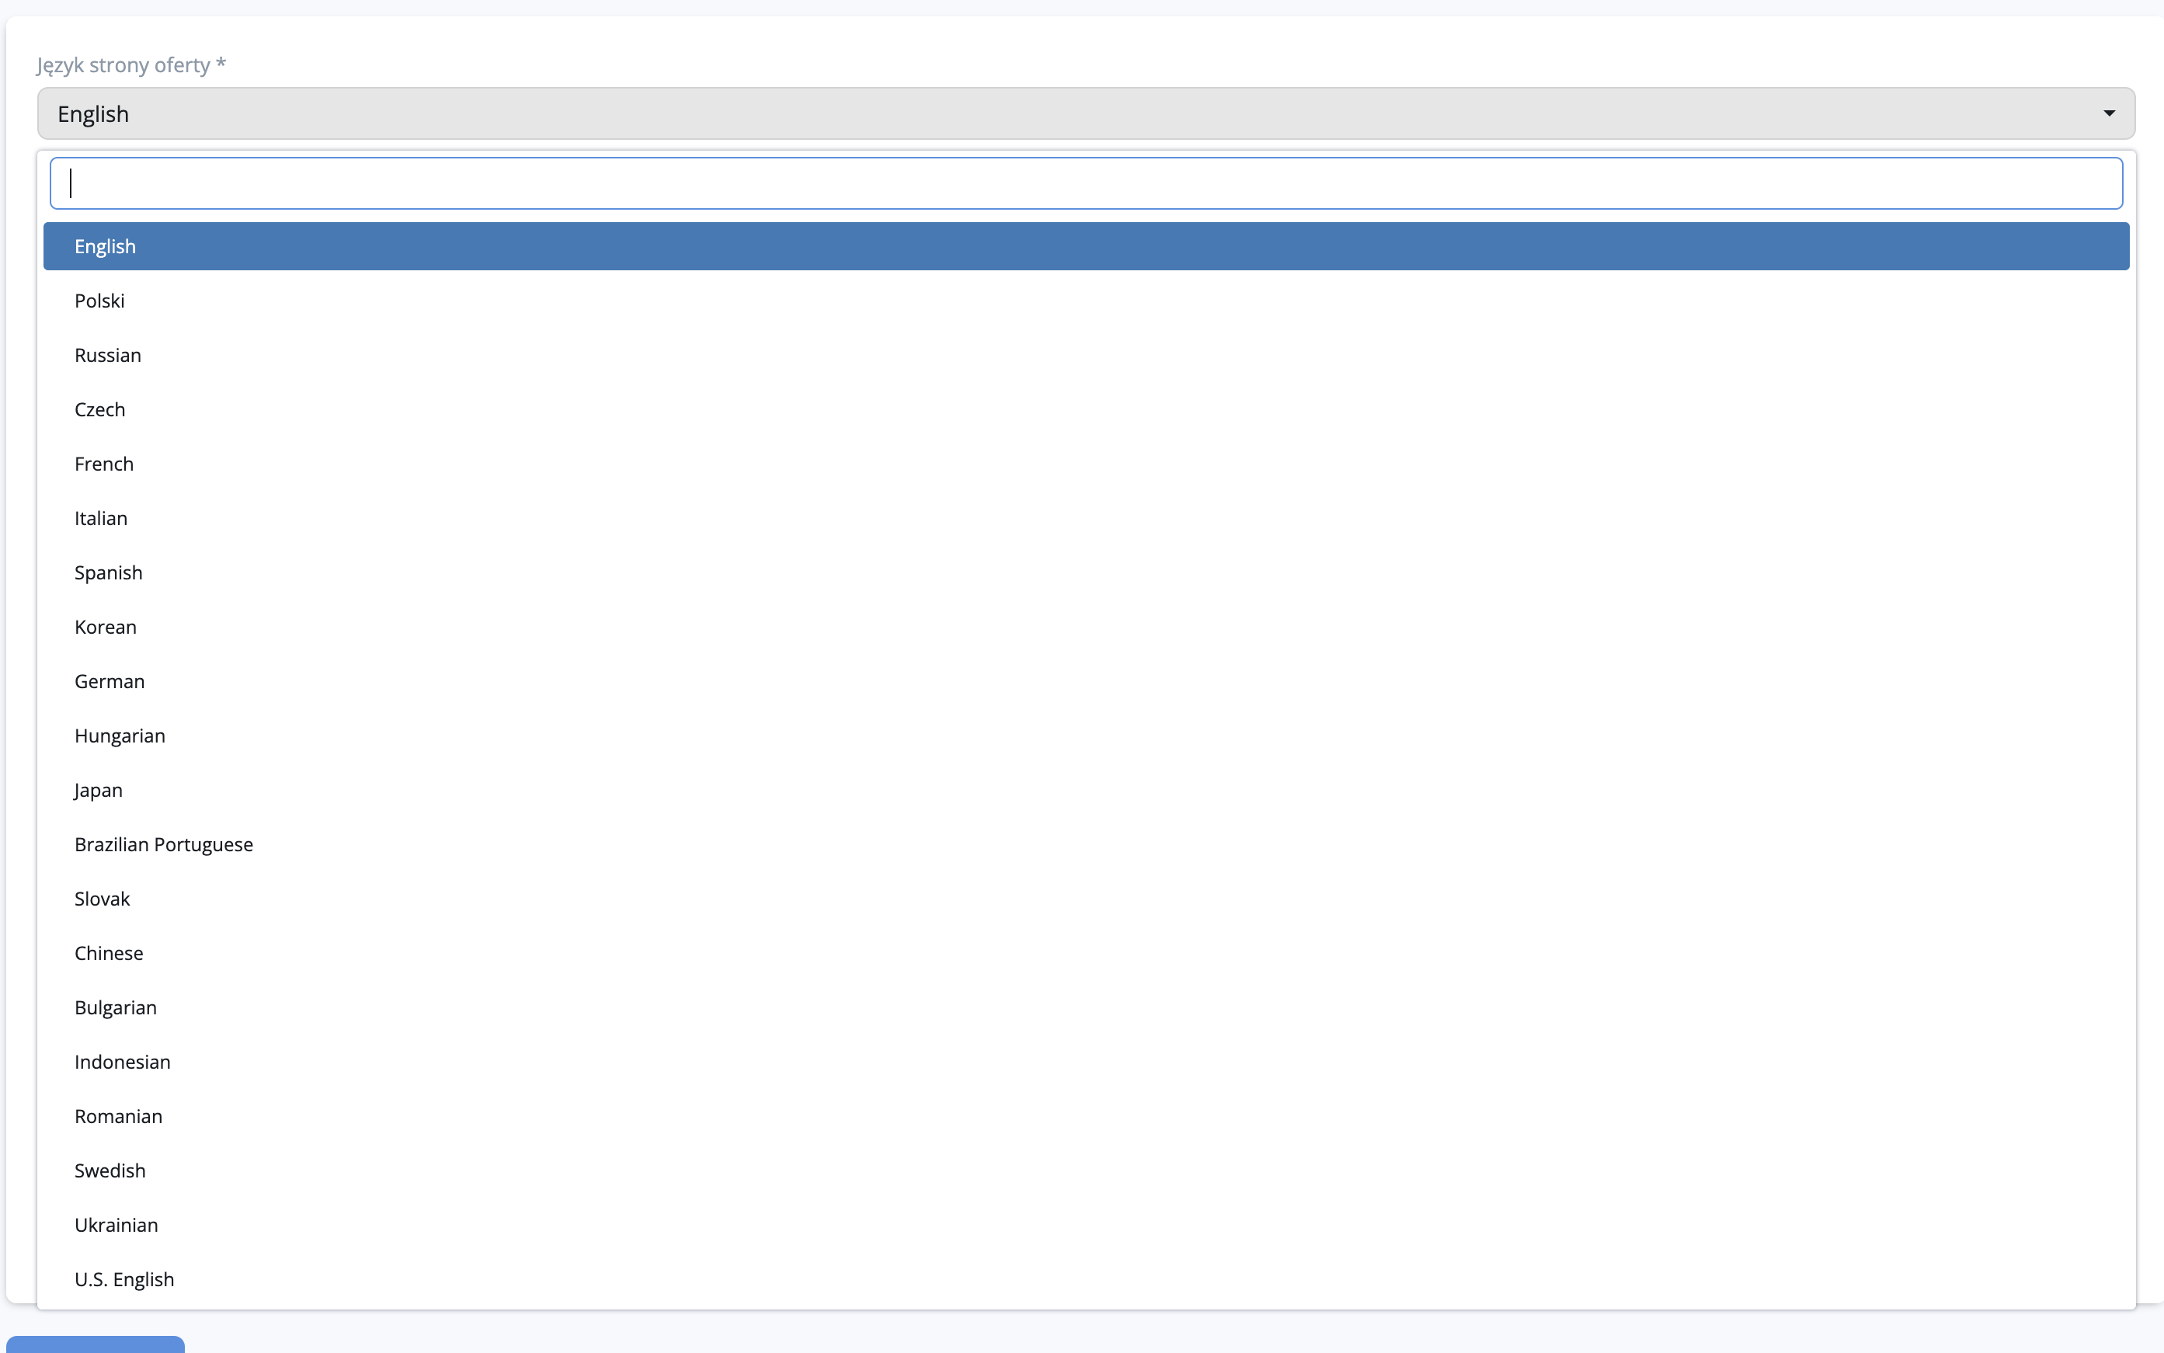Screen dimensions: 2164x1353
Task: Select U.S. English at list bottom
Action: click(1086, 1280)
